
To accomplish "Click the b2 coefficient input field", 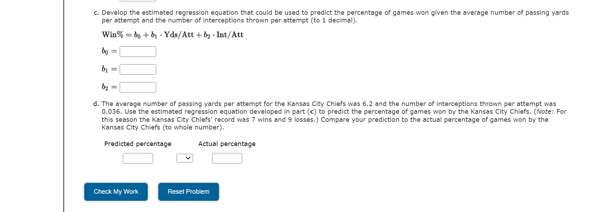I will coord(138,87).
